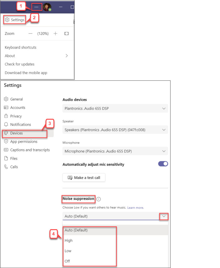Click the minus to decrease zoom

(x=30, y=33)
